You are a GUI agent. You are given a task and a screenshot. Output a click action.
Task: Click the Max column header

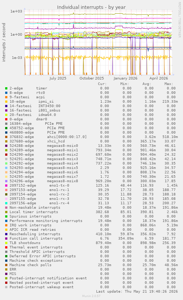coord(169,84)
